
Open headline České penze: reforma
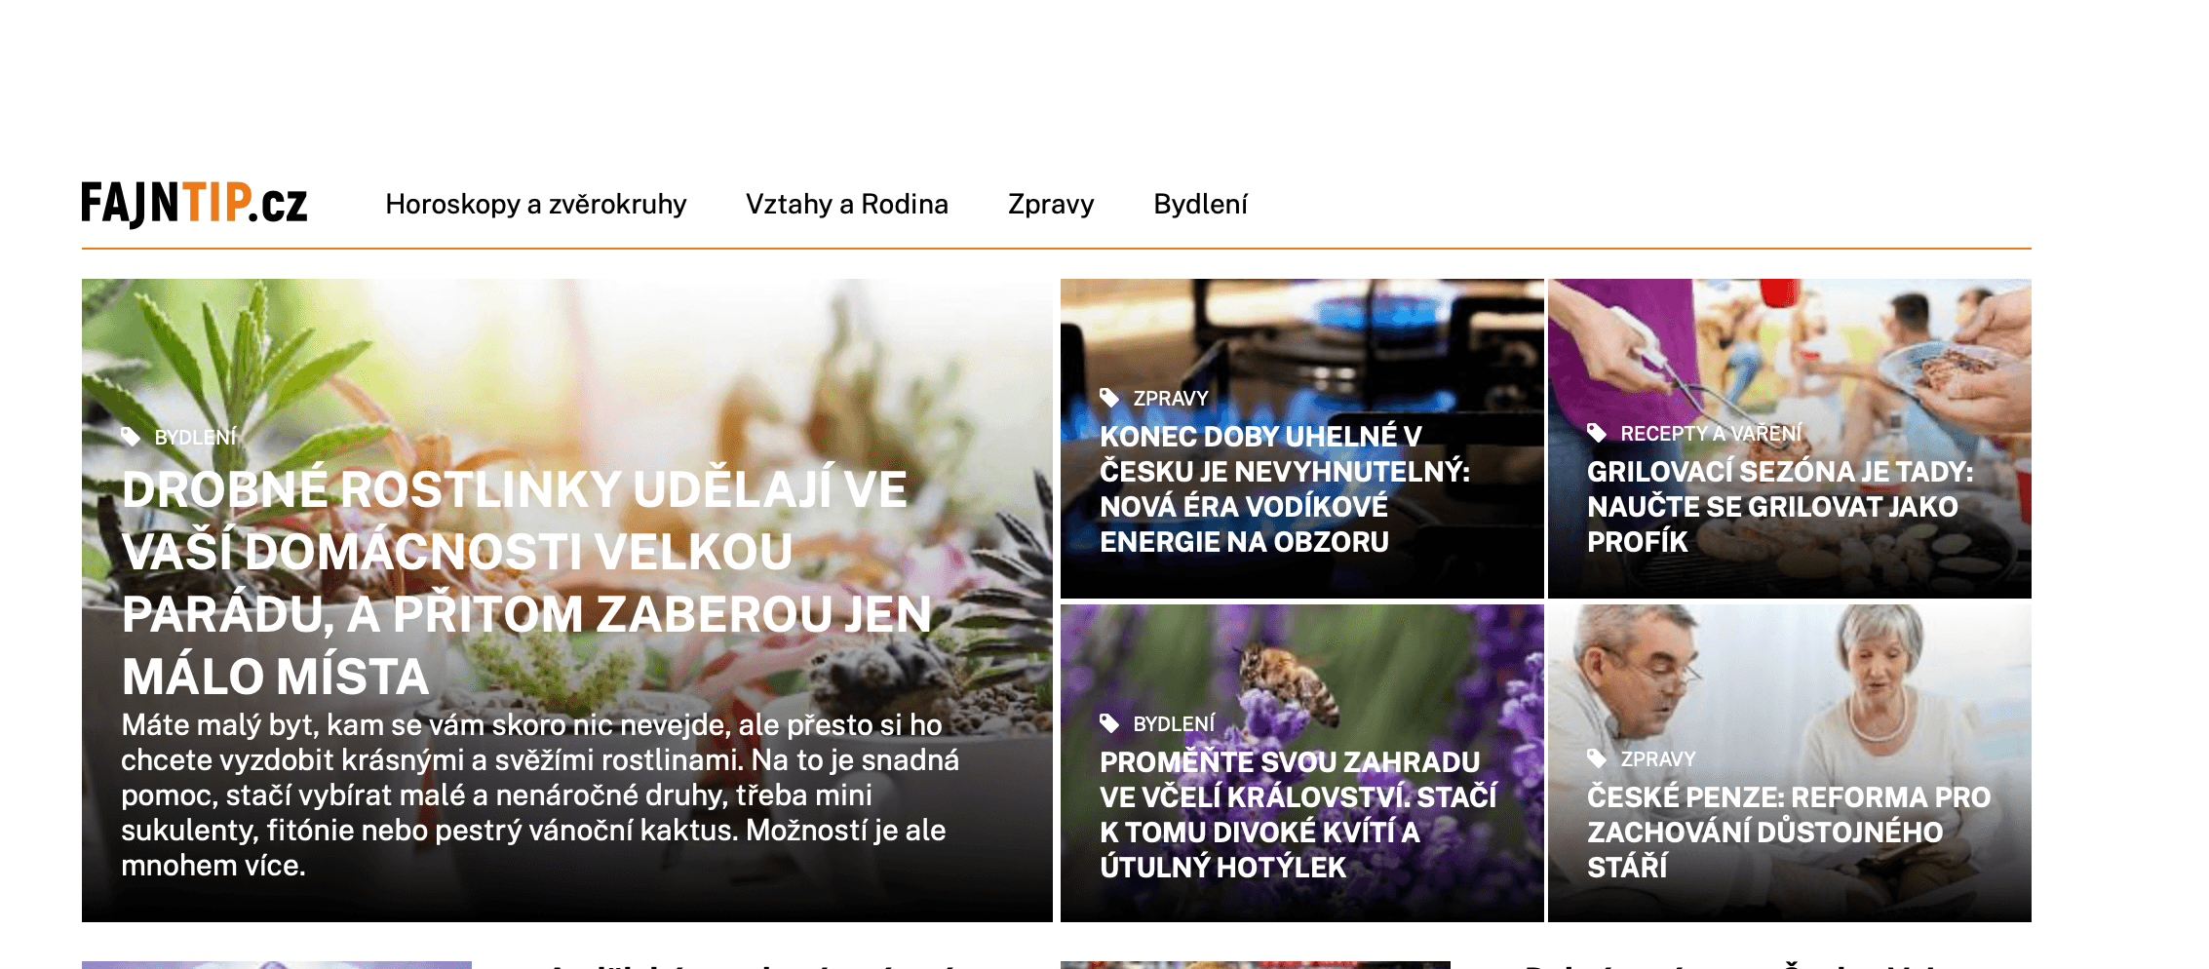(x=1789, y=832)
